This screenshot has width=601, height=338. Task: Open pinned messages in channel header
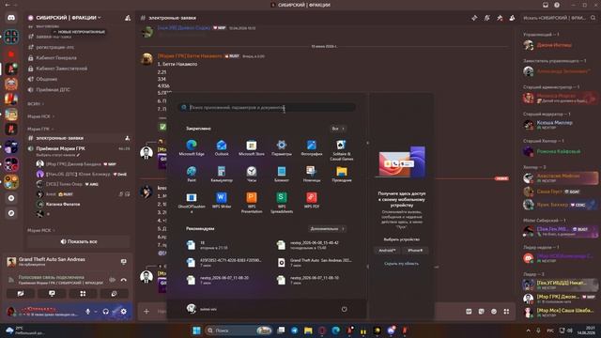500,18
